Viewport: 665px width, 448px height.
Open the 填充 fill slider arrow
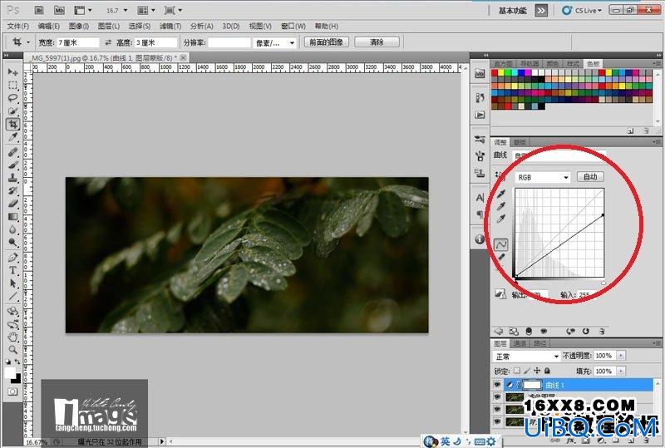click(621, 372)
